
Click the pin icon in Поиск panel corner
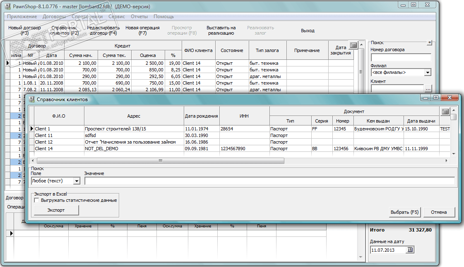[430, 43]
